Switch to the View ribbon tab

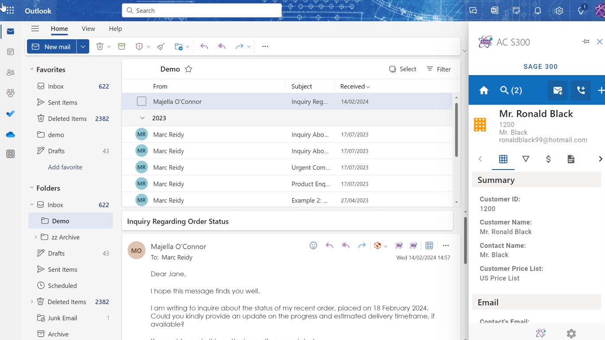click(88, 29)
